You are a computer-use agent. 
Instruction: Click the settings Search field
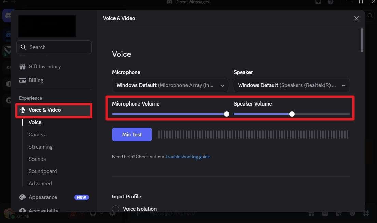[x=54, y=47]
